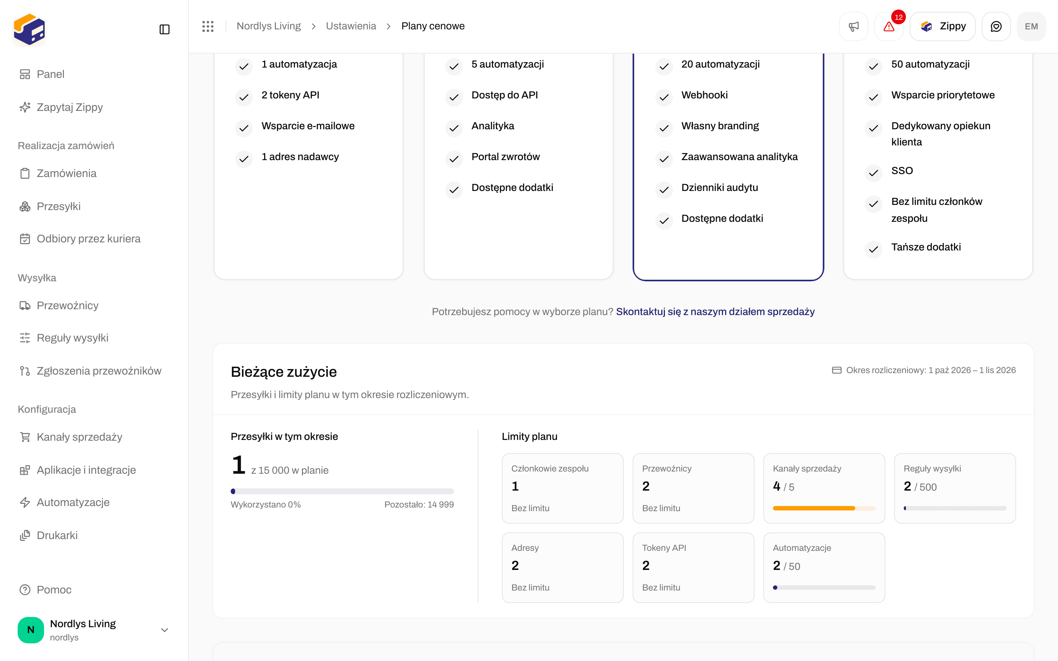
Task: Open the apps grid icon
Action: coord(208,26)
